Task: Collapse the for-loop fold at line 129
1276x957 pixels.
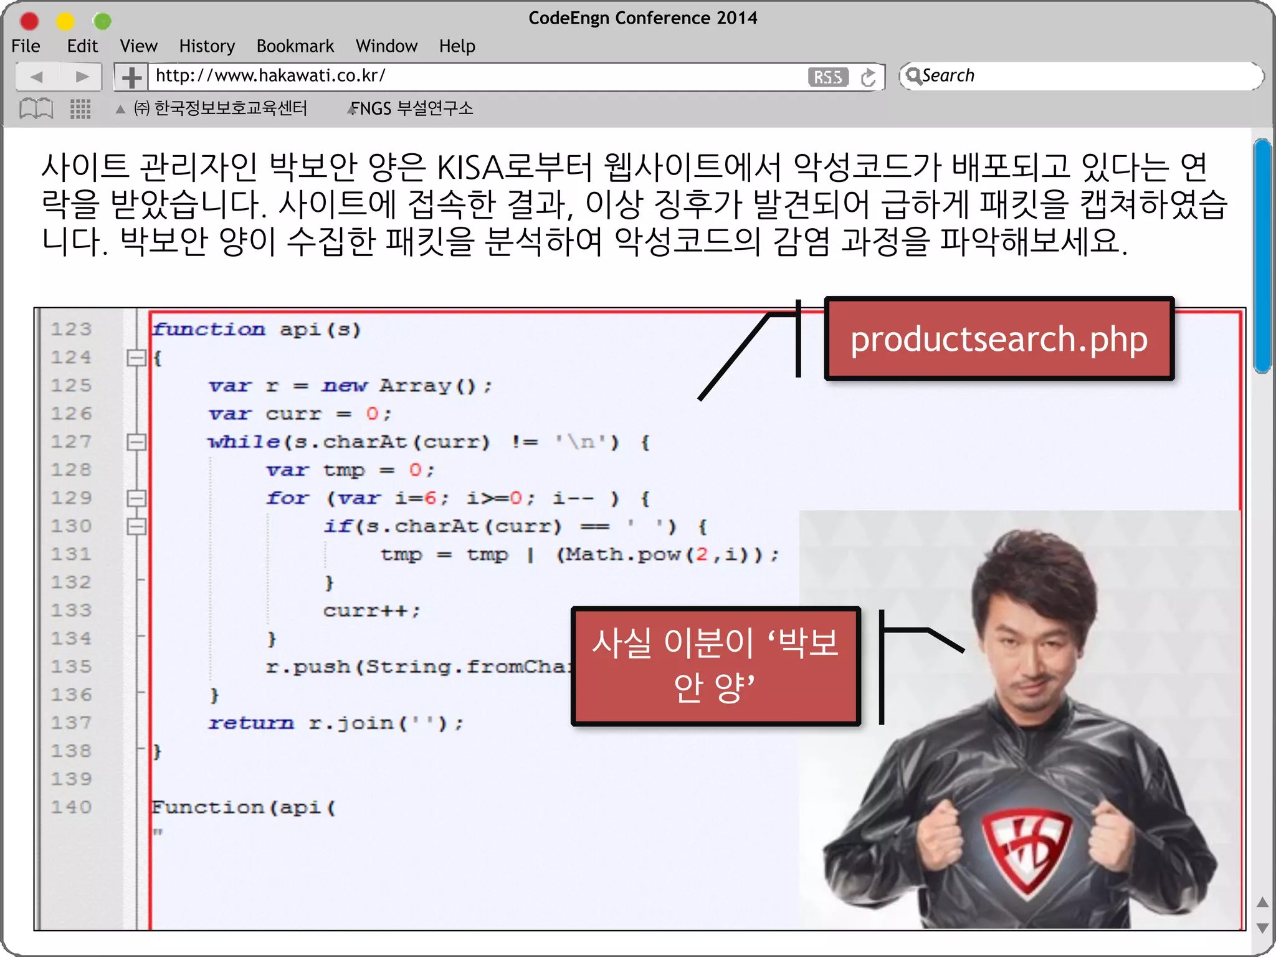Action: 136,498
